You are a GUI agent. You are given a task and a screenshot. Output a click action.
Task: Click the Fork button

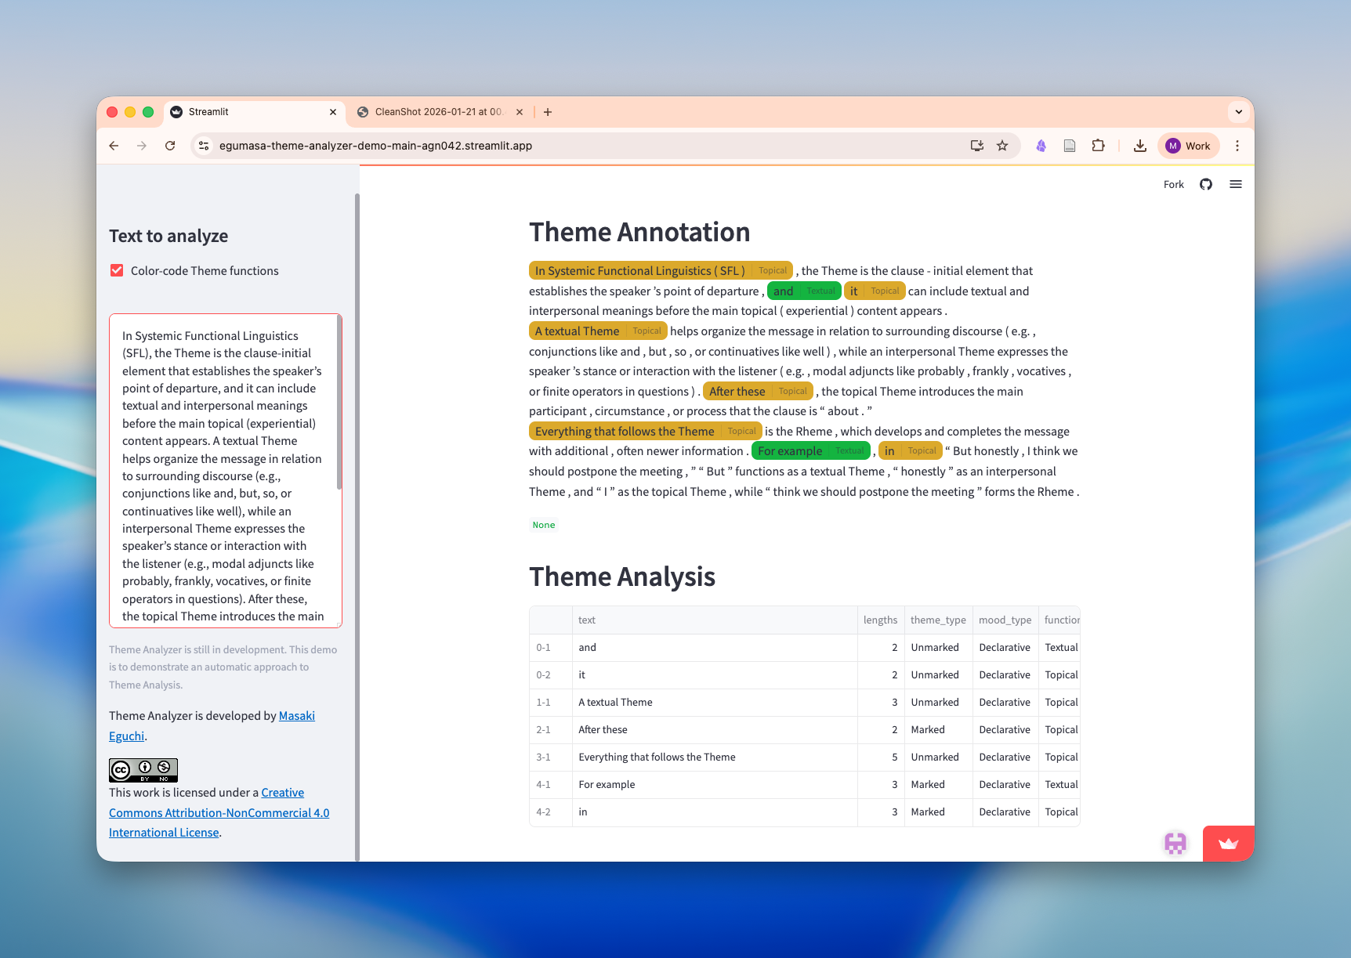coord(1173,185)
